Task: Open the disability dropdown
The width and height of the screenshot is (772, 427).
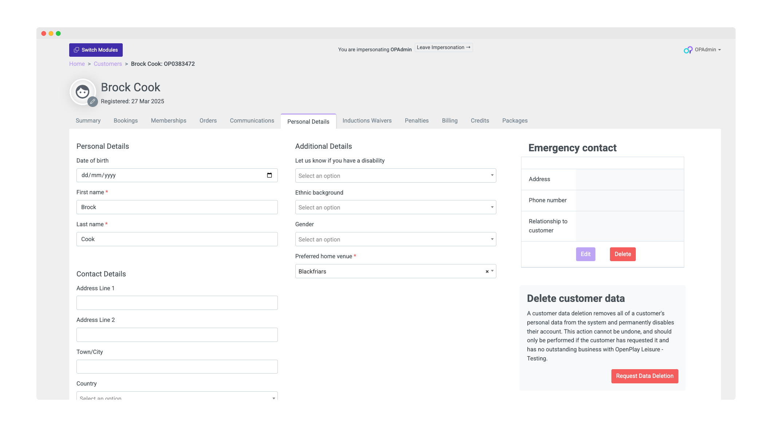Action: coord(395,176)
